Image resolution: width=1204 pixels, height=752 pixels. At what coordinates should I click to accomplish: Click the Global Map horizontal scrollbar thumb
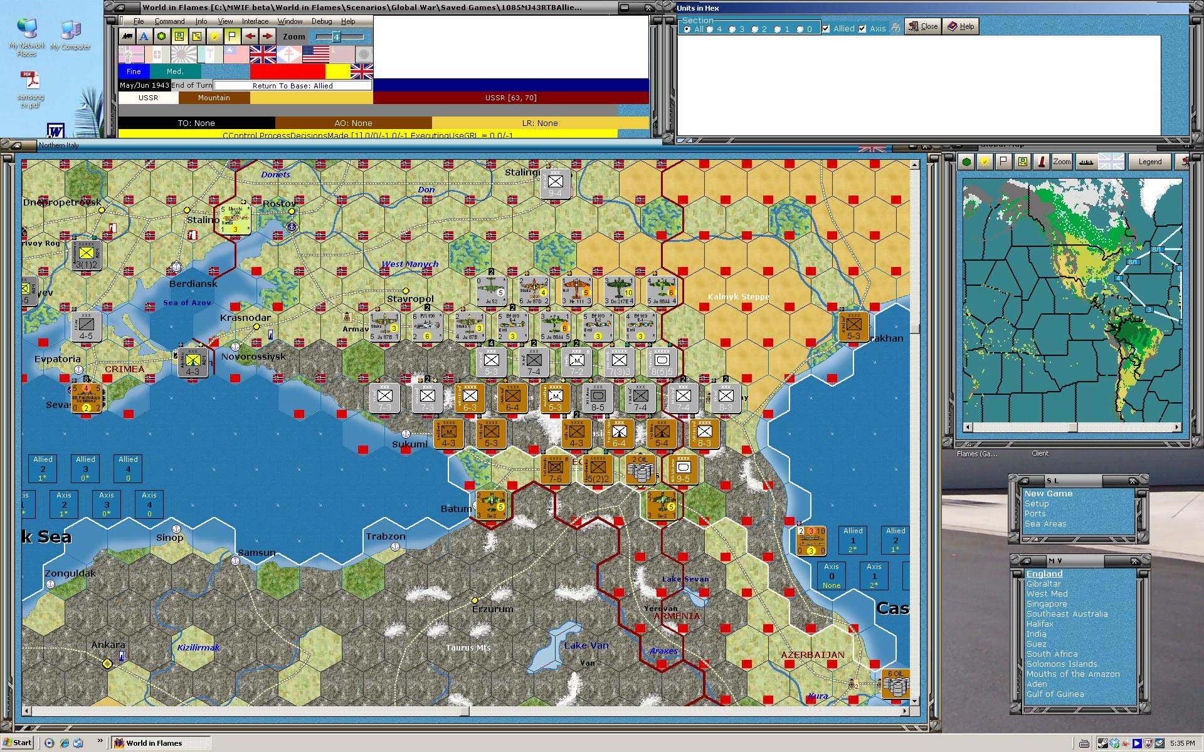pos(1073,427)
